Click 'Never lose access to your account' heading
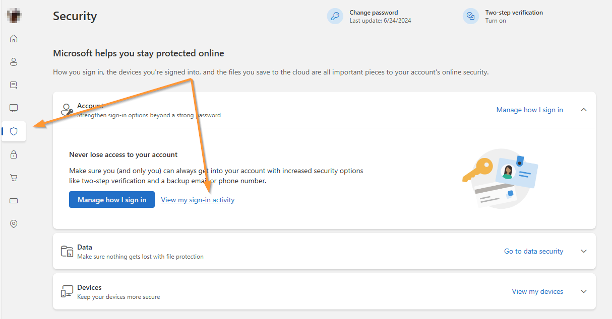This screenshot has height=319, width=612. [124, 154]
